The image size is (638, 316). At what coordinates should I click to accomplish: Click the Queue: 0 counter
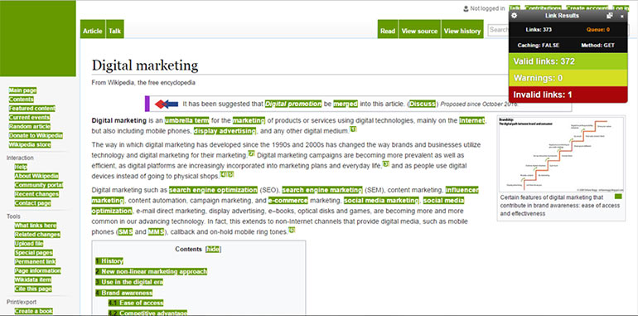pyautogui.click(x=597, y=29)
